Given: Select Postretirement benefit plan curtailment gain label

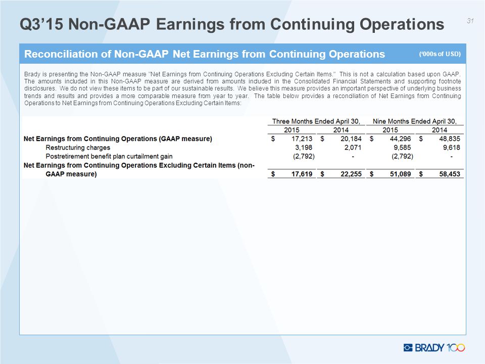Looking at the screenshot, I should click(109, 156).
